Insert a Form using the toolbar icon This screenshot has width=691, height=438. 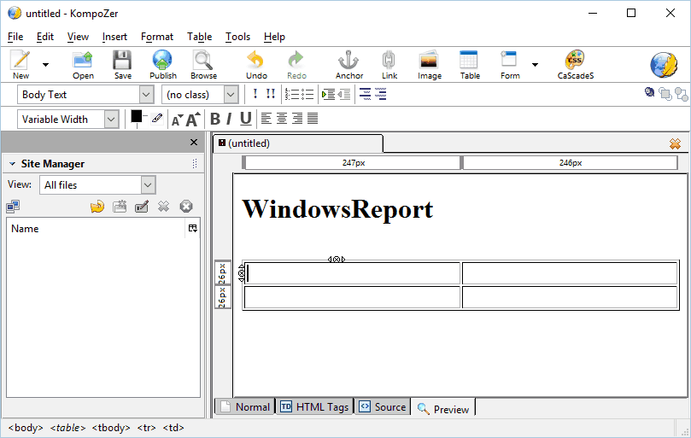(x=510, y=64)
